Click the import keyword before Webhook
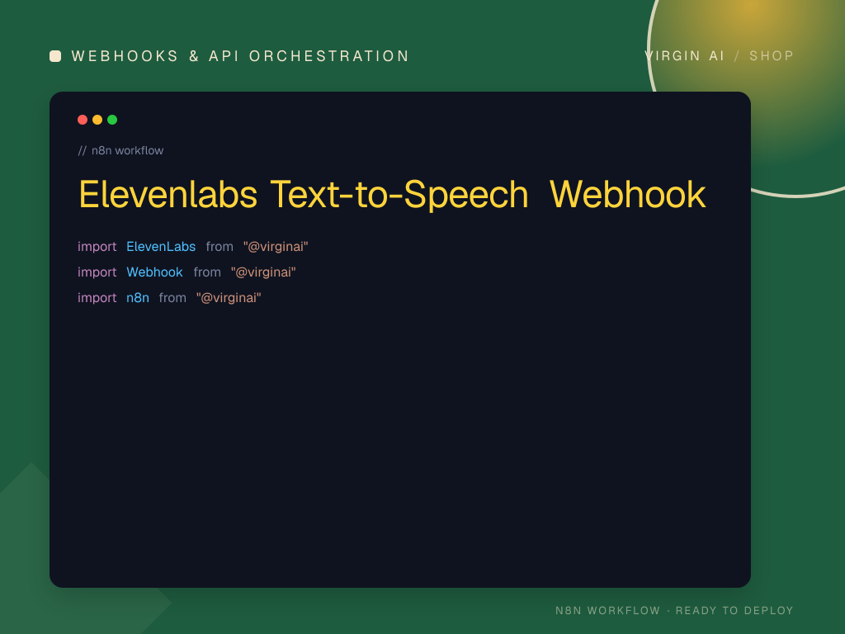This screenshot has height=634, width=845. pos(97,272)
